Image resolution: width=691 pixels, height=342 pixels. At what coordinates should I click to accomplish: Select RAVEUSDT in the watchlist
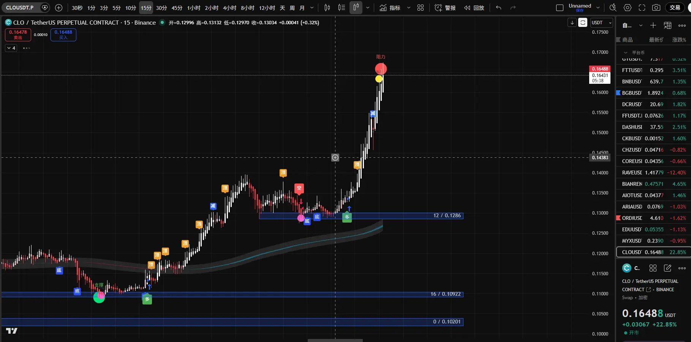(653, 173)
